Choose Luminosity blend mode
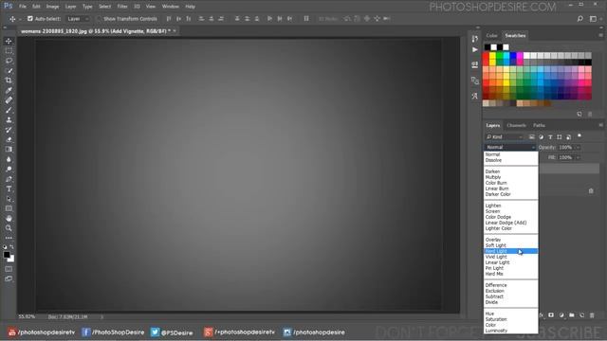 point(510,331)
